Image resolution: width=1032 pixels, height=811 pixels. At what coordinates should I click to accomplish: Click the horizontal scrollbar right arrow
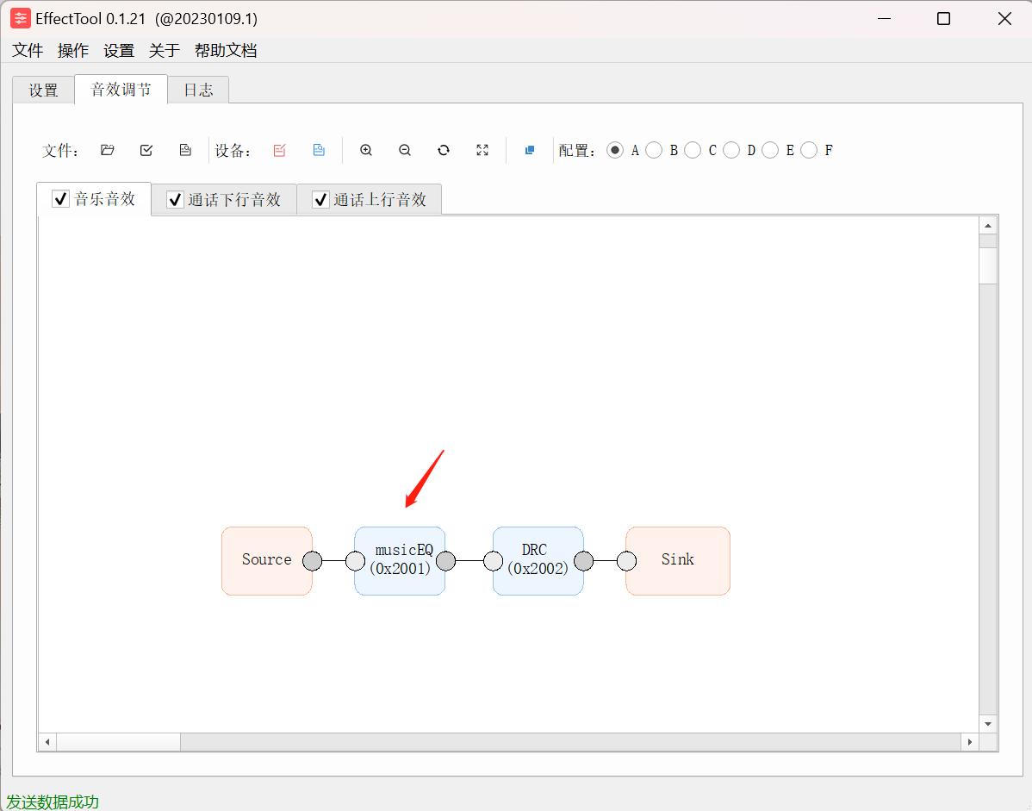969,742
